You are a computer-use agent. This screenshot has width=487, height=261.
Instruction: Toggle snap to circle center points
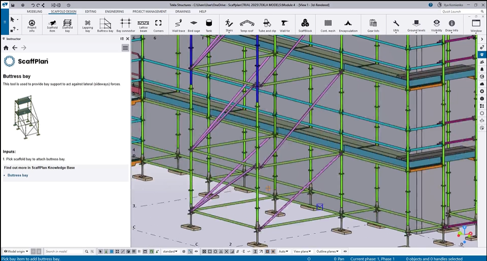[x=215, y=251]
